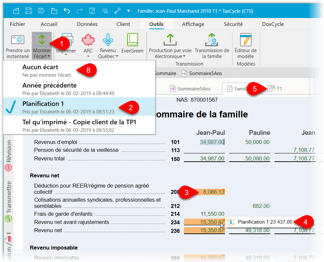Click the Sommaire de la famille heading
This screenshot has height=262, width=324.
[201, 114]
